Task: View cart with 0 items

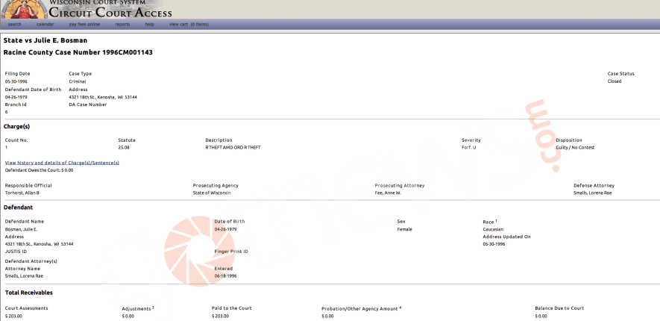Action: tap(189, 25)
